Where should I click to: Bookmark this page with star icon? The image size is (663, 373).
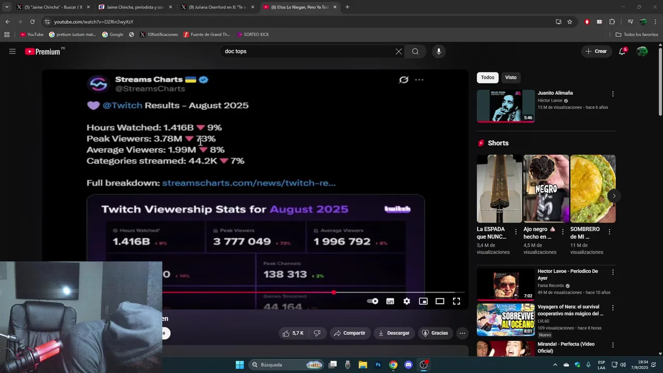(570, 22)
